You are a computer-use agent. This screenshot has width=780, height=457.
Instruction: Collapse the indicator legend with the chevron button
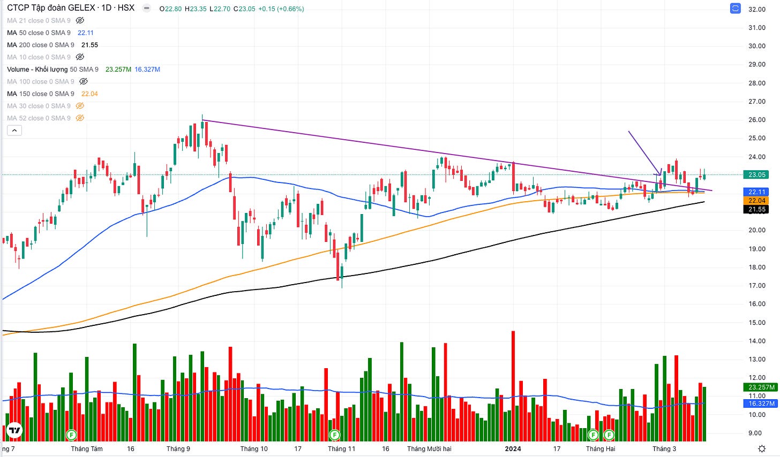14,130
